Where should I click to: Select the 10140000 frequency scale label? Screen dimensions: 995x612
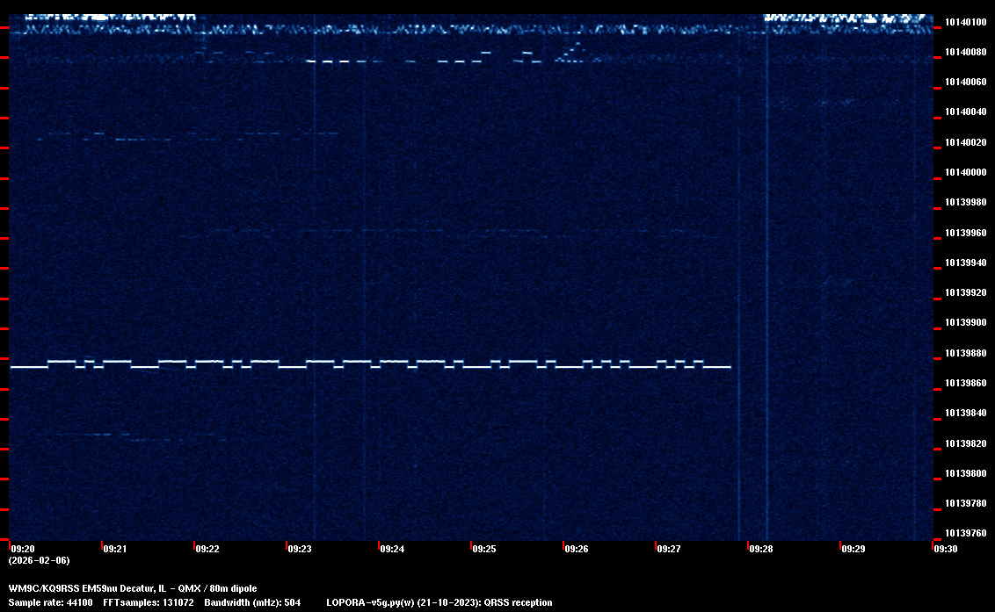pyautogui.click(x=965, y=172)
